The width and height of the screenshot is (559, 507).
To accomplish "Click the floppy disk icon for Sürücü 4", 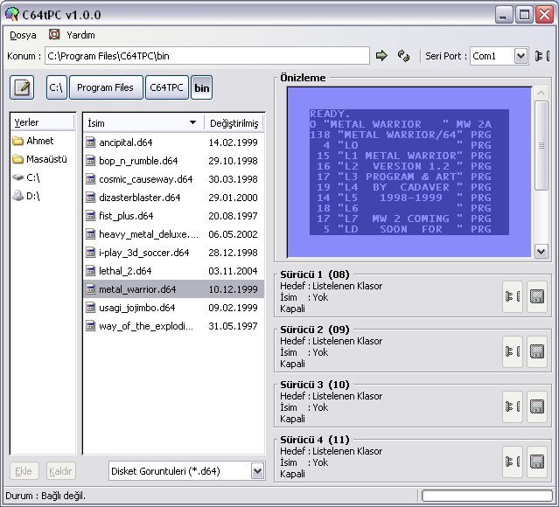I will click(537, 460).
